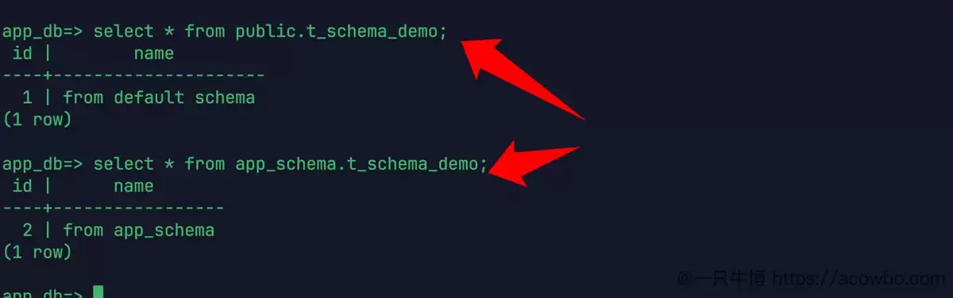The image size is (953, 298).
Task: Click the id value 2 in second result
Action: (28, 231)
